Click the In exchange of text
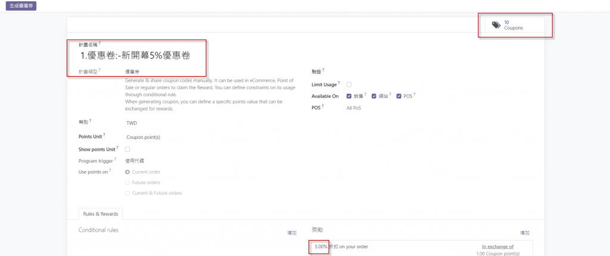 click(497, 246)
